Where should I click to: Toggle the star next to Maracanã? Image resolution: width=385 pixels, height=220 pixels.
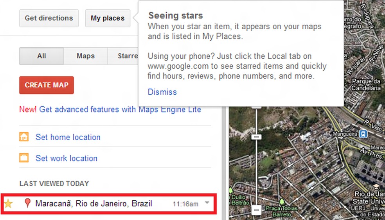click(x=8, y=203)
